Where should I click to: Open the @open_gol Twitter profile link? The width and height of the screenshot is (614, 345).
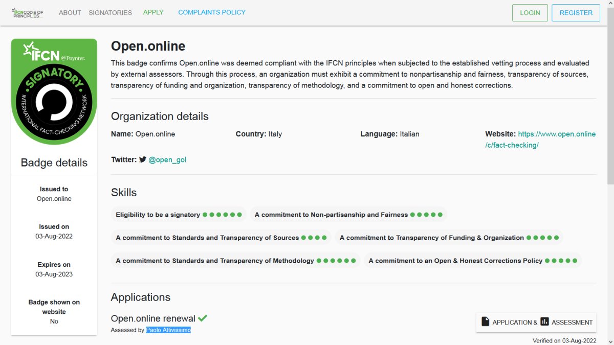pyautogui.click(x=167, y=159)
